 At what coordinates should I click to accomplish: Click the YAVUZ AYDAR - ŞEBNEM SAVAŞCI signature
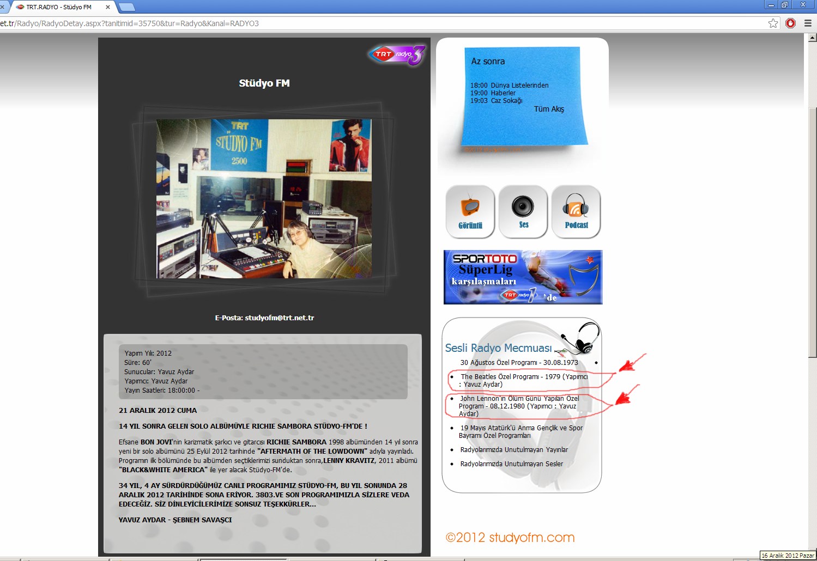tap(175, 520)
